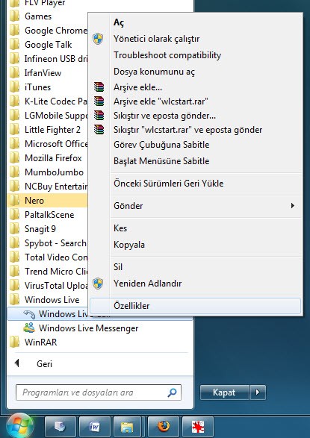Choose 'Kes' from the context menu

(196, 228)
